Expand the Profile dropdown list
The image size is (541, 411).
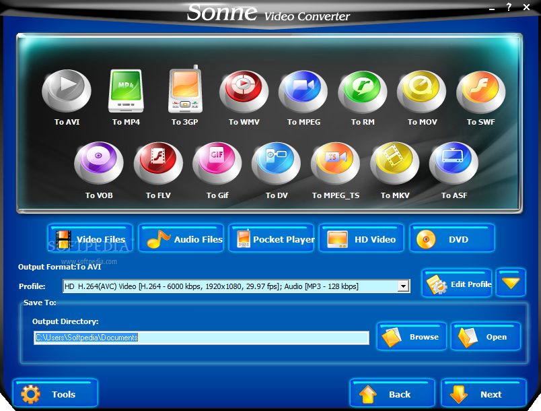coord(403,286)
